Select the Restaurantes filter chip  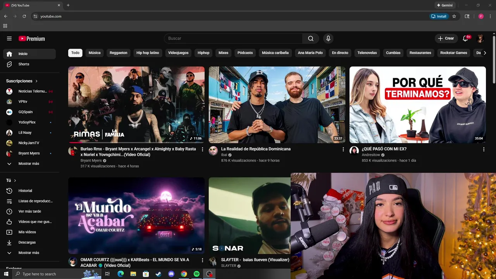click(x=420, y=53)
